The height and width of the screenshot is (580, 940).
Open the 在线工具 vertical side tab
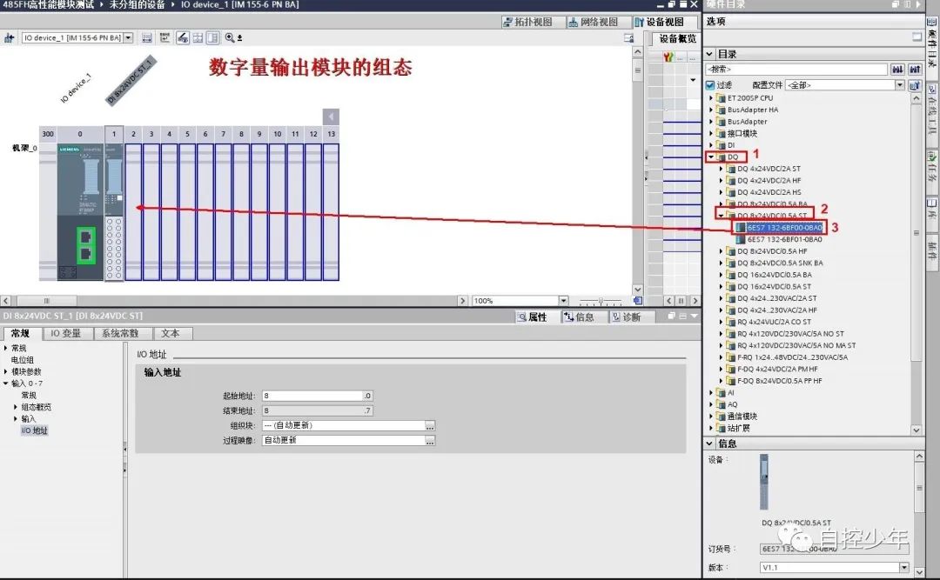tap(932, 114)
